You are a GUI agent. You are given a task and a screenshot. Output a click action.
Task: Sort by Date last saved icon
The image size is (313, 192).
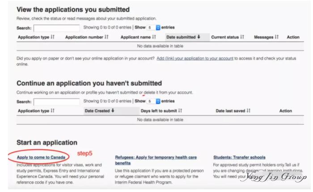[248, 111]
